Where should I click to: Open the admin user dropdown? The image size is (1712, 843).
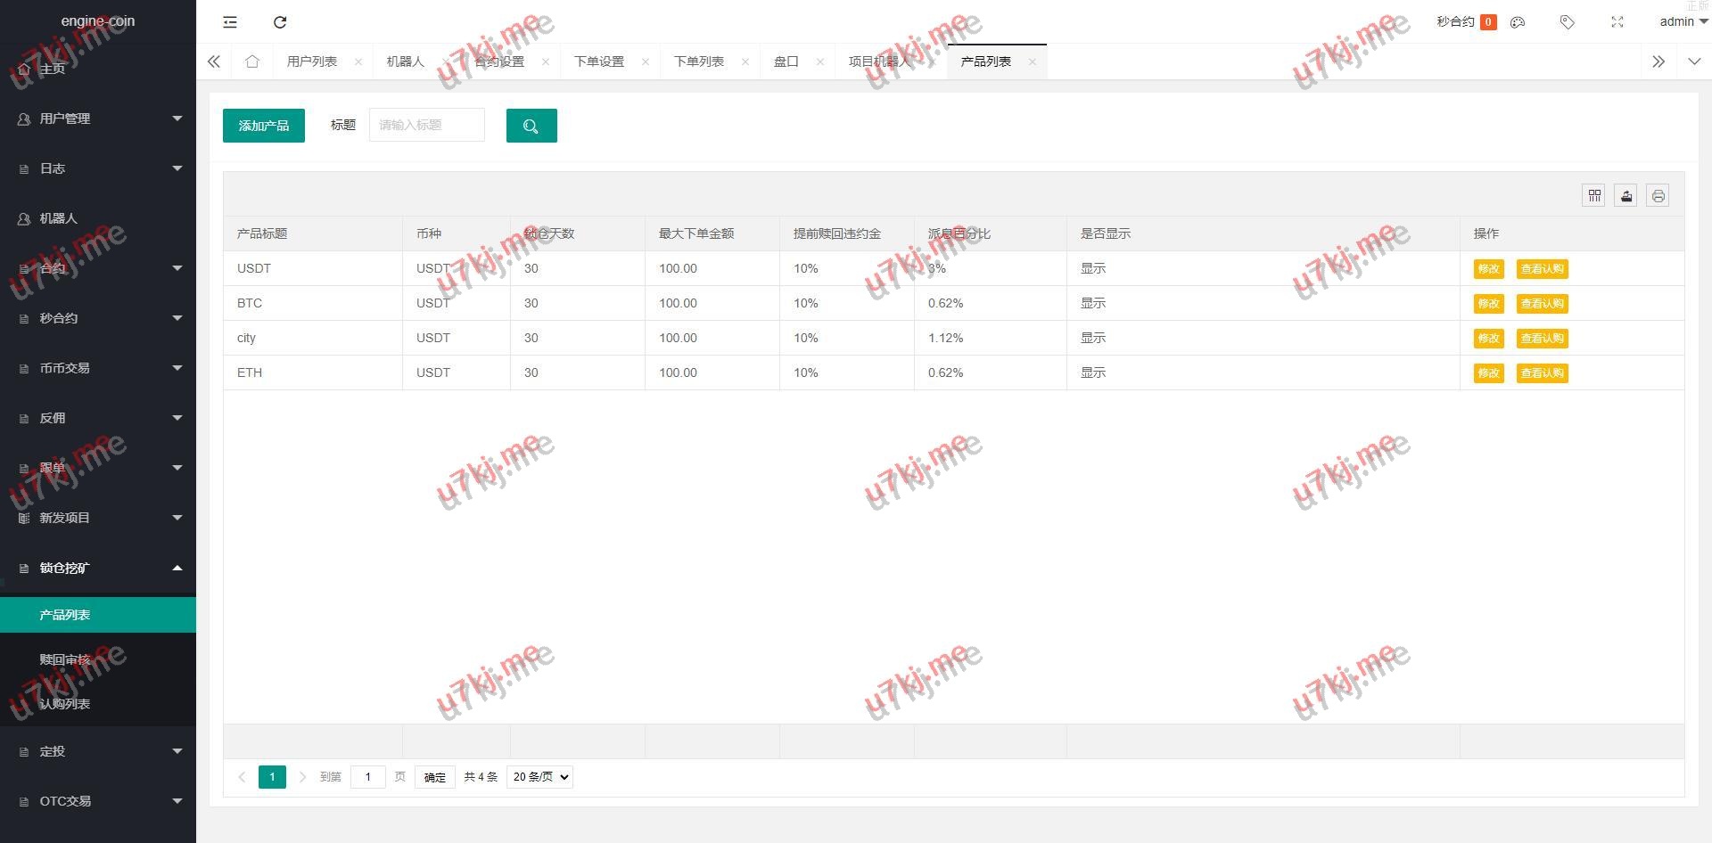coord(1682,22)
